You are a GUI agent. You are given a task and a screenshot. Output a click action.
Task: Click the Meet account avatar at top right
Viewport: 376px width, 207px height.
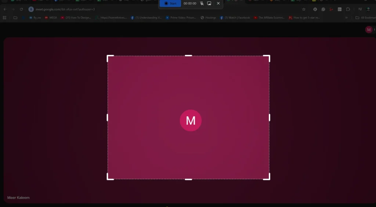pyautogui.click(x=369, y=30)
